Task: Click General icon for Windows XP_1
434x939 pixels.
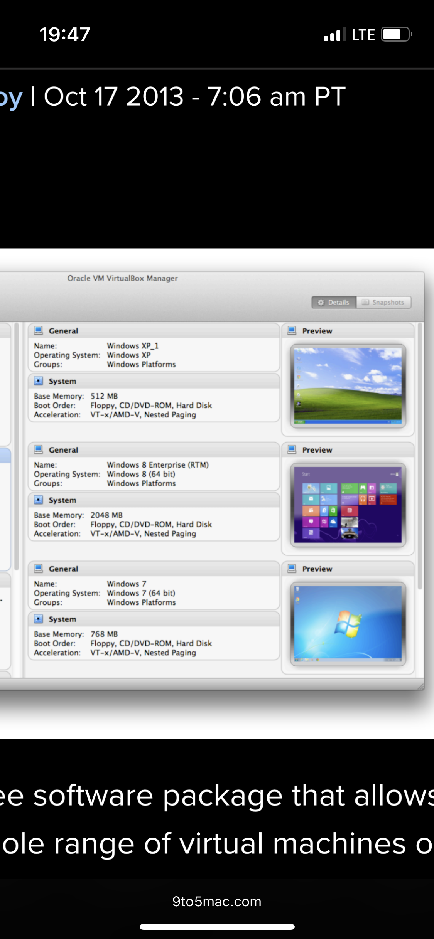Action: [x=39, y=331]
